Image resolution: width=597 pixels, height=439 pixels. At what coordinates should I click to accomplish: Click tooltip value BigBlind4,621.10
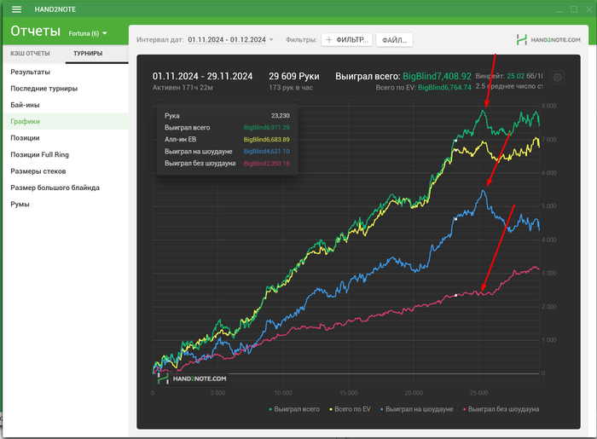[266, 151]
